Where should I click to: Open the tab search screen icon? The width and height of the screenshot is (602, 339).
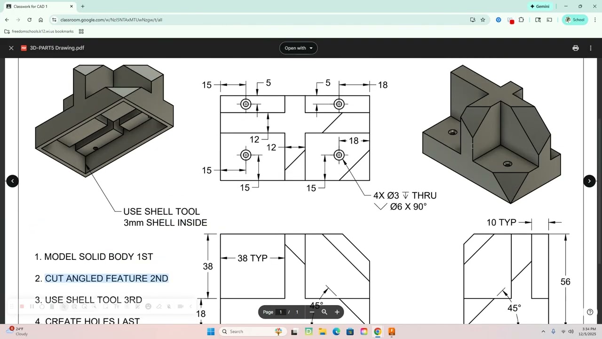click(538, 20)
